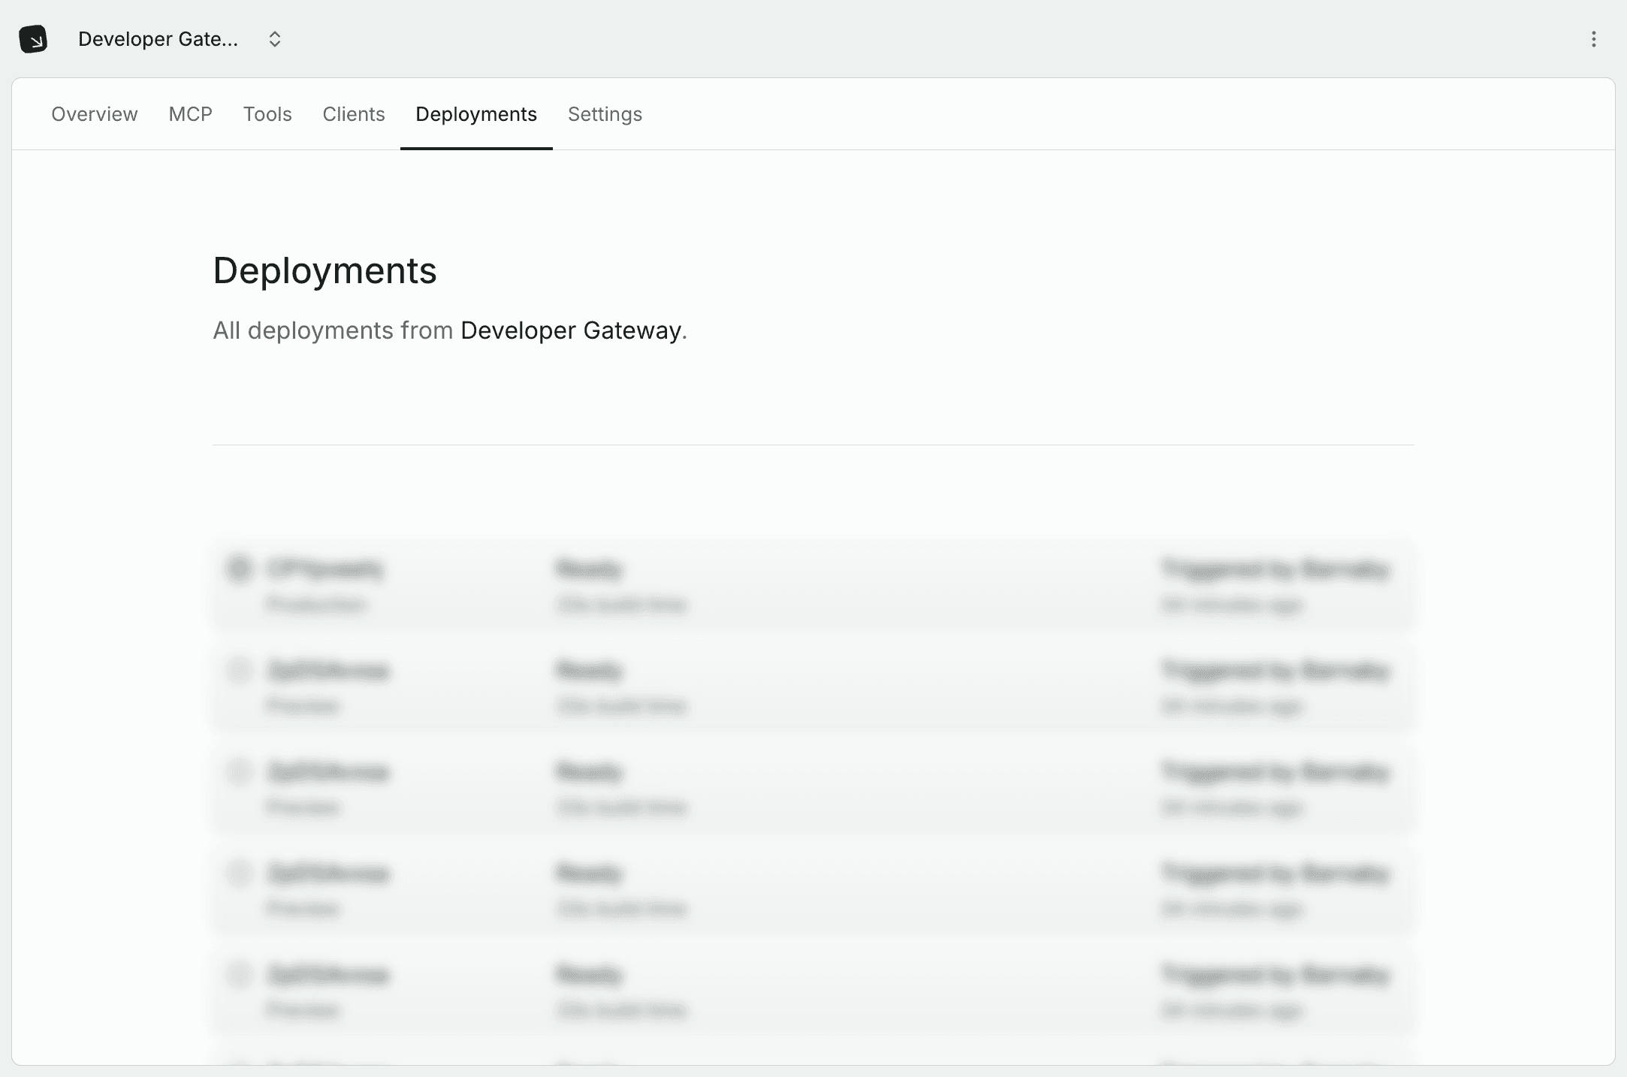Open the three-dot options menu
The width and height of the screenshot is (1627, 1077).
(1594, 39)
